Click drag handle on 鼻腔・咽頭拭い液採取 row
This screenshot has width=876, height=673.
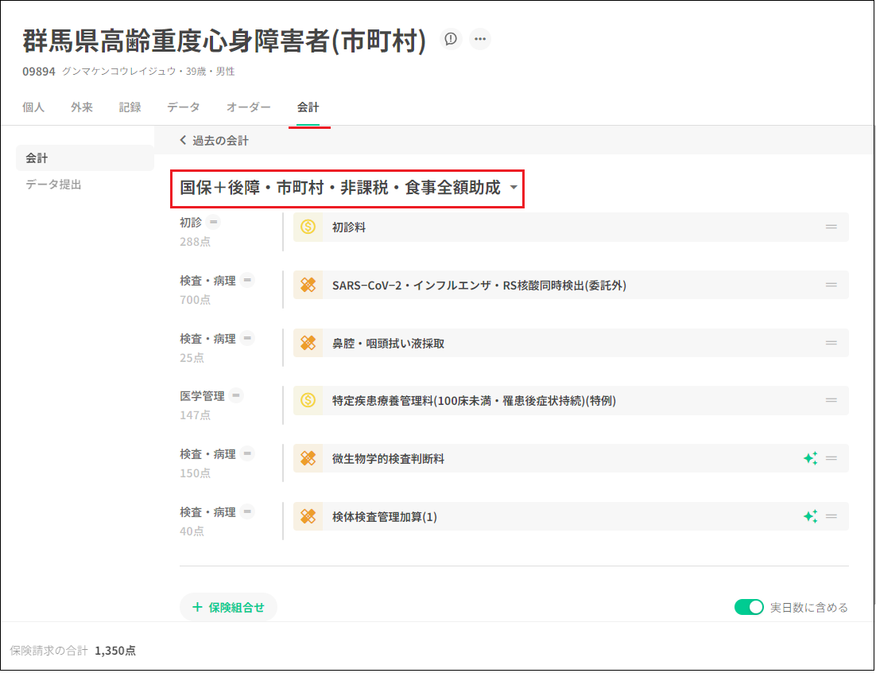coord(831,343)
